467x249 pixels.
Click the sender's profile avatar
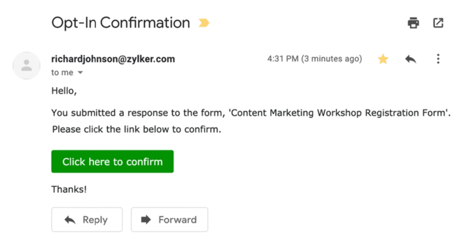(x=26, y=66)
